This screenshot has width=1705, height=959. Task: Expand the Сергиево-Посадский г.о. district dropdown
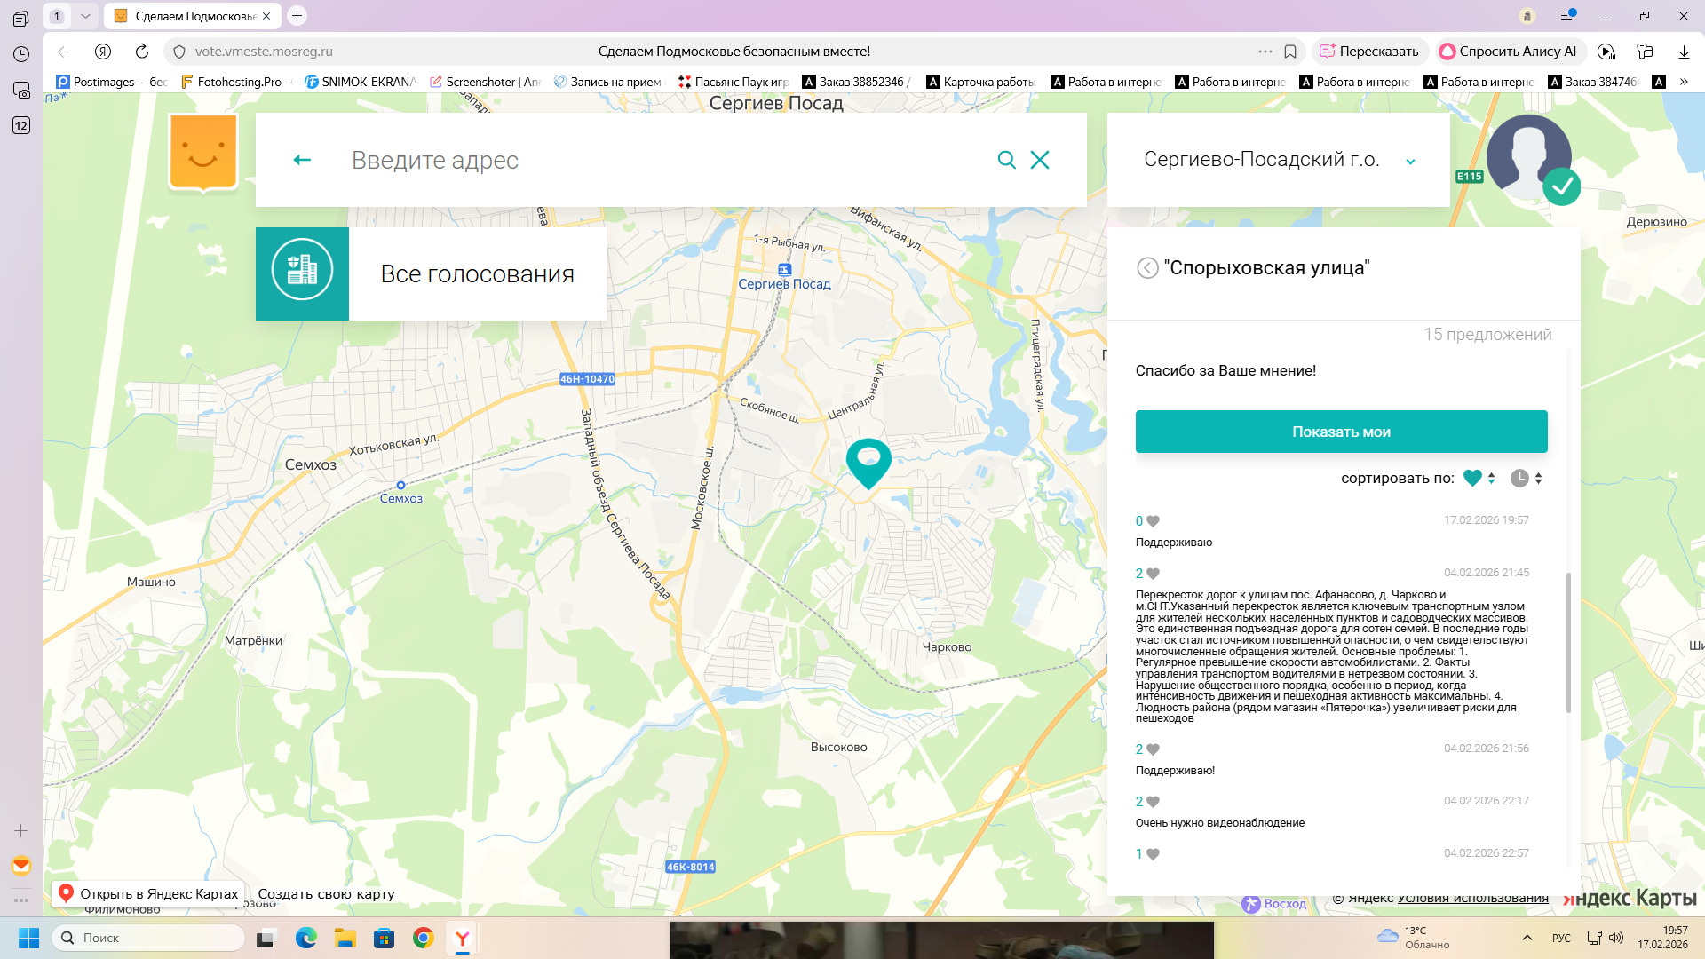[x=1410, y=161]
